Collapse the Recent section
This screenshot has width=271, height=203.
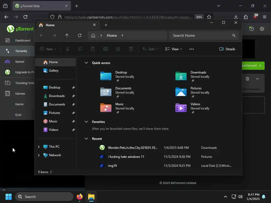pos(86,139)
